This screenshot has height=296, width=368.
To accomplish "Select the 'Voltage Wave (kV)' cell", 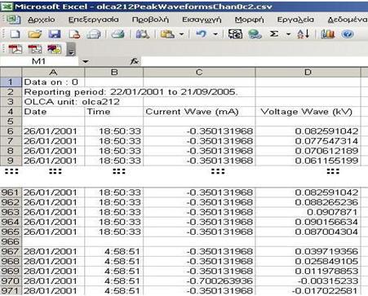I will 308,112.
